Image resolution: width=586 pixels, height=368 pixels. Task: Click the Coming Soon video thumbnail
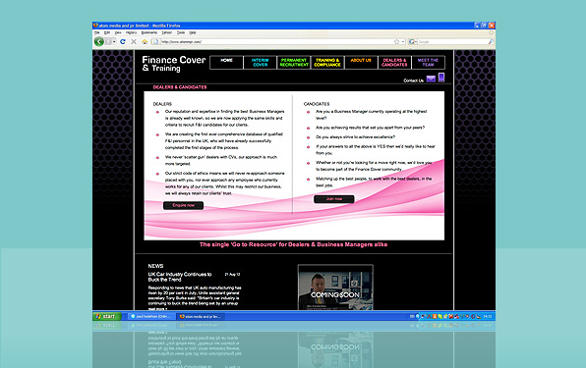click(x=335, y=288)
